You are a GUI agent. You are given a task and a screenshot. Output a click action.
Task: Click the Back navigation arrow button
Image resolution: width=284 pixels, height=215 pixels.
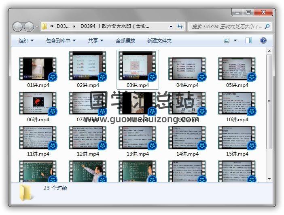18,27
